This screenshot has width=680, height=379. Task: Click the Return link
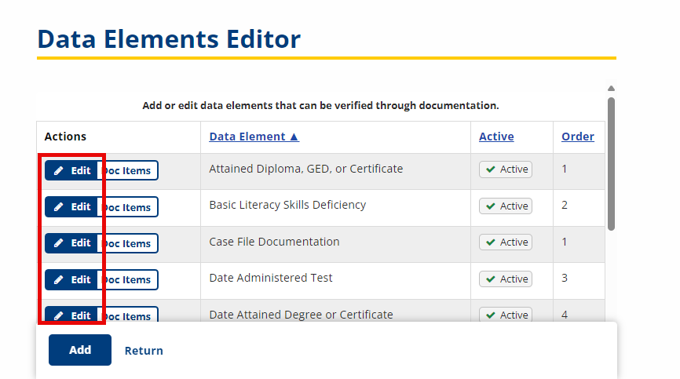point(144,351)
